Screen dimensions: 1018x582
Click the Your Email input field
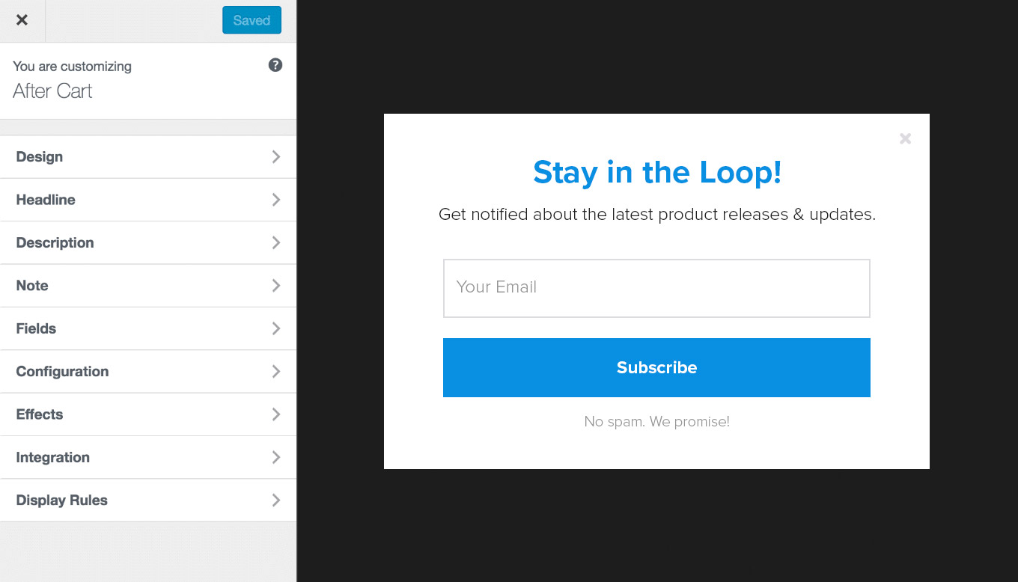(x=656, y=288)
